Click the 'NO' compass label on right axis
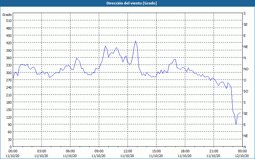 click(x=246, y=69)
